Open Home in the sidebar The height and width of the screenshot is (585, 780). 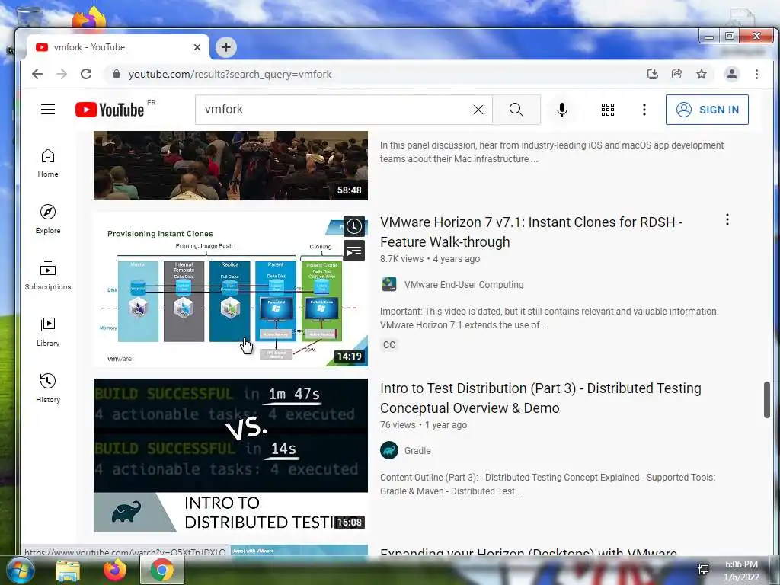tap(48, 163)
